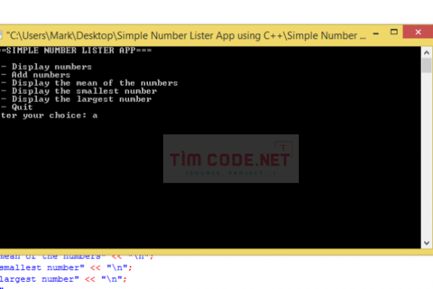The width and height of the screenshot is (433, 289).
Task: Minimize the console window
Action: click(x=376, y=33)
